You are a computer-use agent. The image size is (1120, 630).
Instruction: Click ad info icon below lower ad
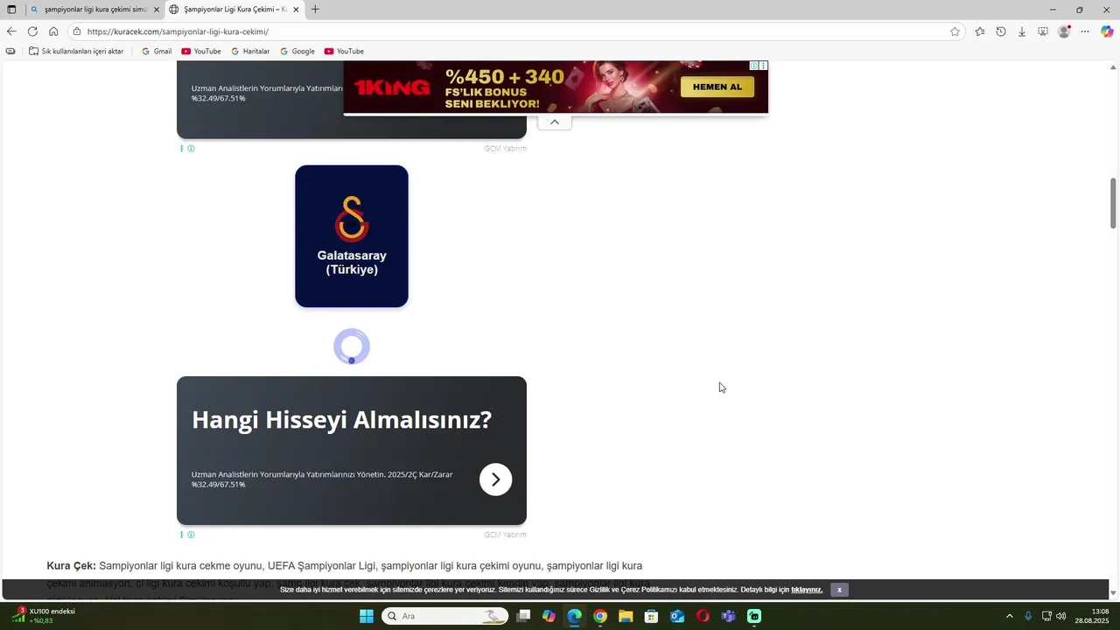(191, 535)
